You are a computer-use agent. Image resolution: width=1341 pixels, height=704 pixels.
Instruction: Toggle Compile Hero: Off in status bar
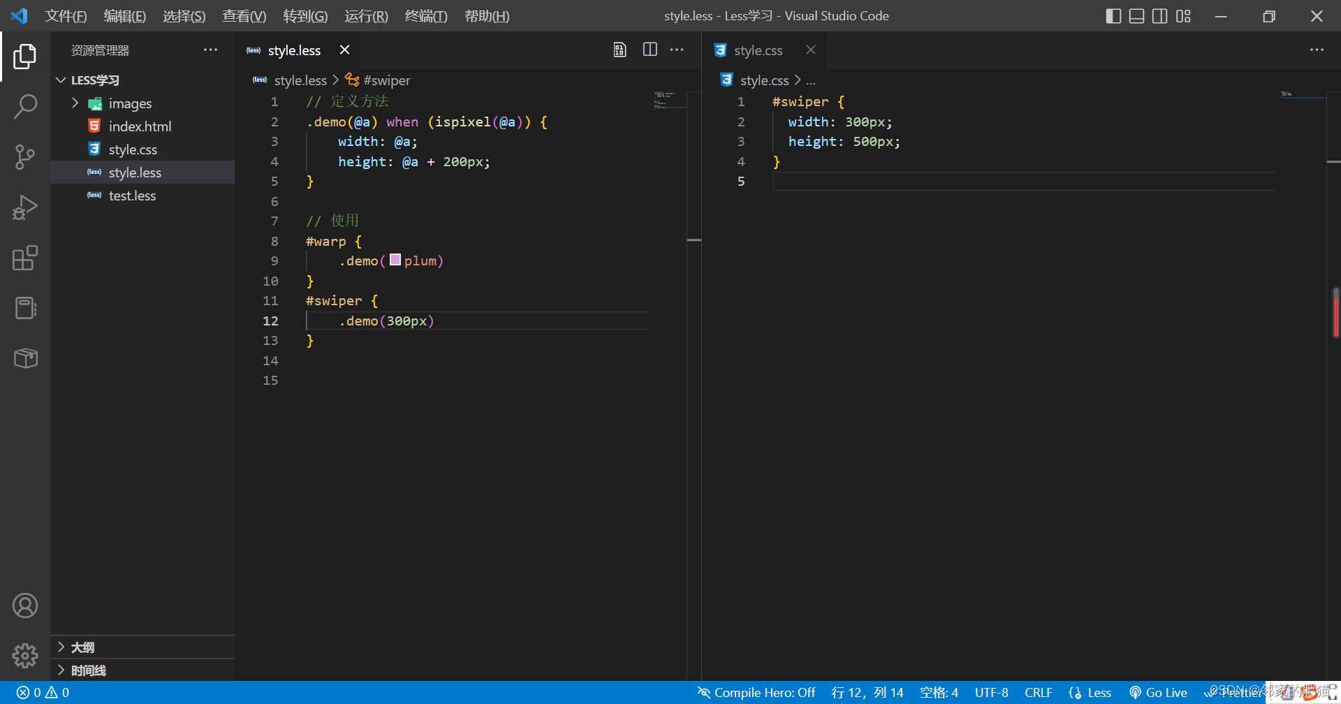(756, 693)
